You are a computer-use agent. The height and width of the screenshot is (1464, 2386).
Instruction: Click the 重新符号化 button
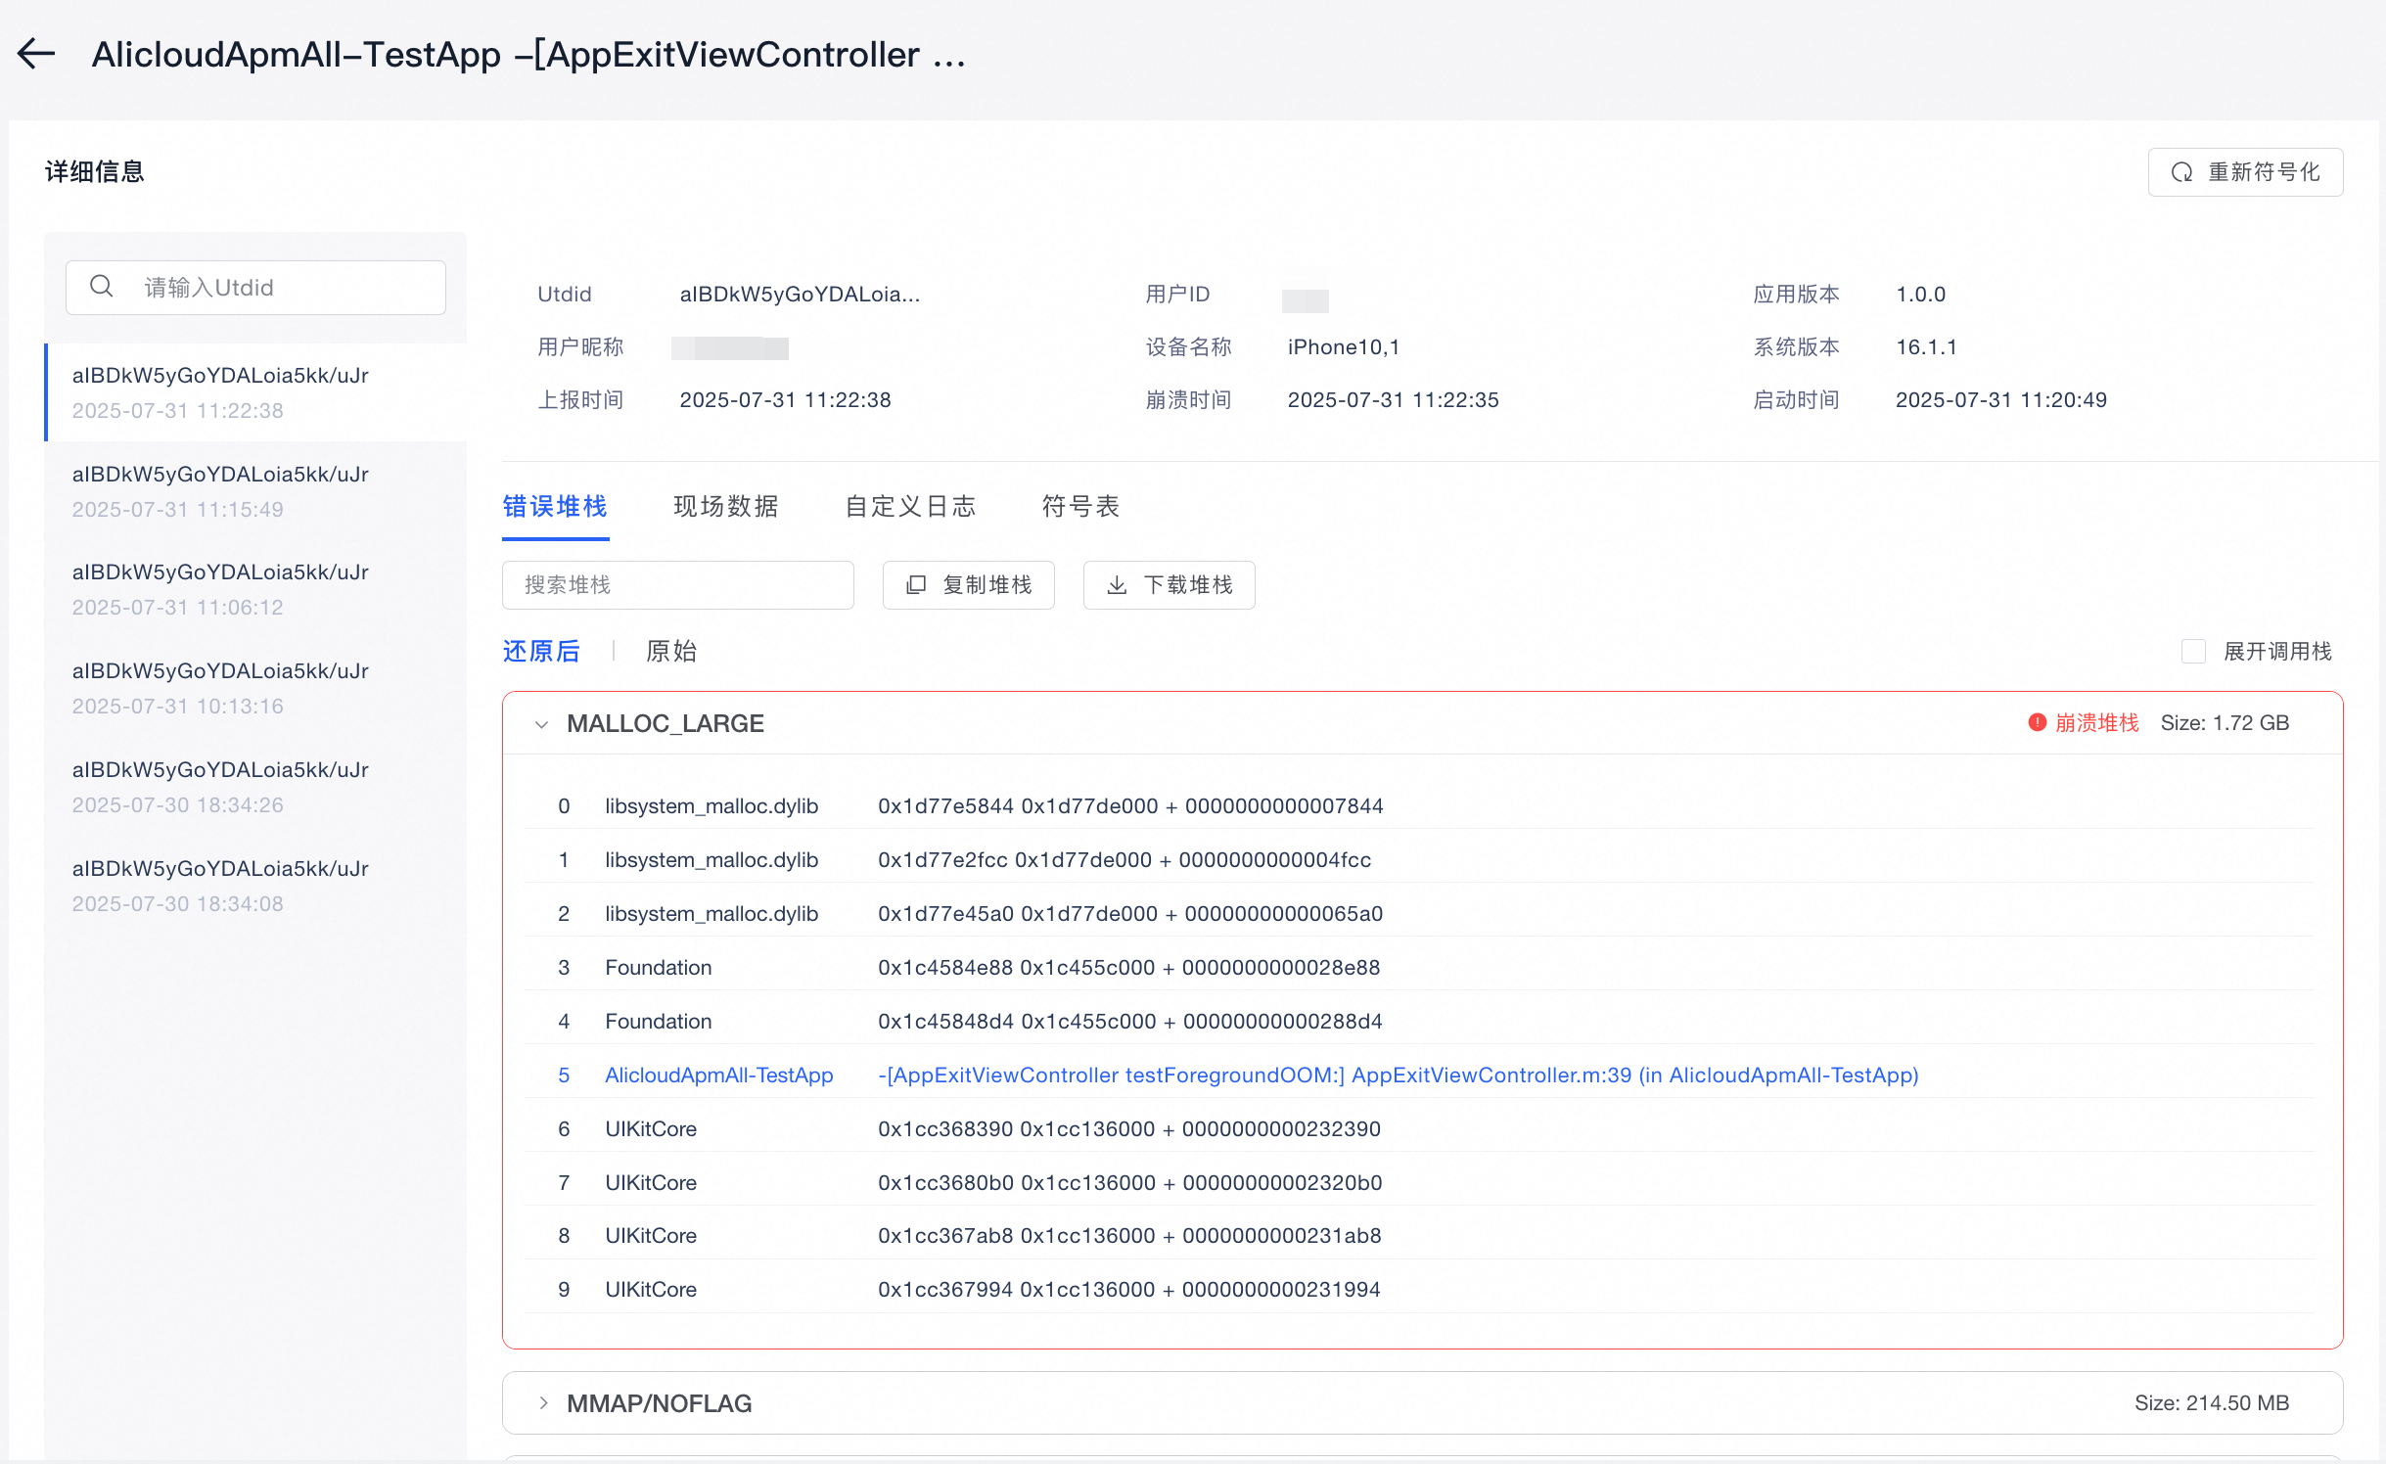click(2245, 172)
